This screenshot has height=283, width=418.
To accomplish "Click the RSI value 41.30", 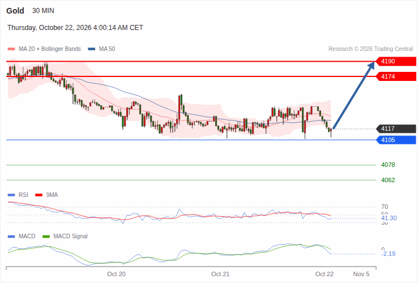I will coord(389,218).
